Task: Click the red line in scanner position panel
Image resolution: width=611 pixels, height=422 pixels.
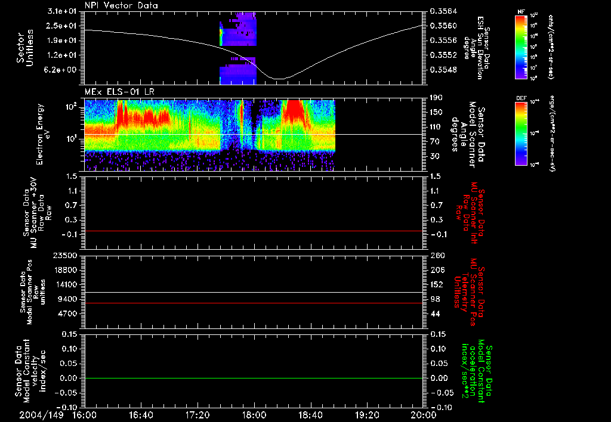Action: [254, 303]
